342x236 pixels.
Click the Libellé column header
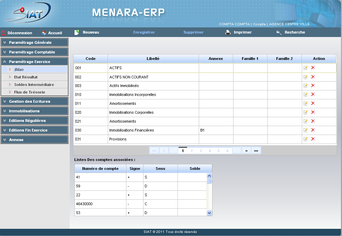pyautogui.click(x=153, y=59)
